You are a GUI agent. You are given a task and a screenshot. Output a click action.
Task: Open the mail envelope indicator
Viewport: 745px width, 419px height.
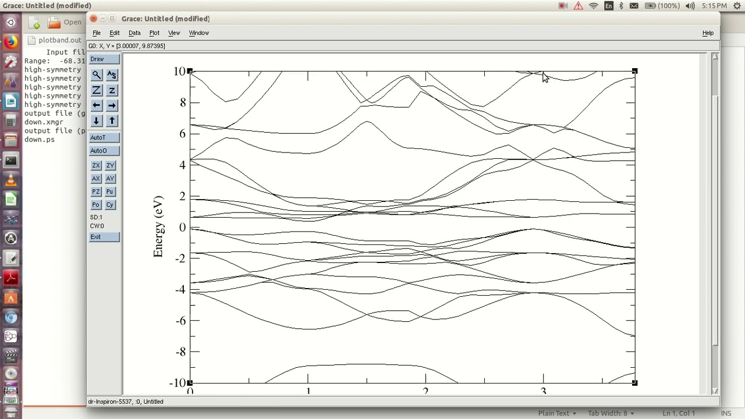point(634,6)
